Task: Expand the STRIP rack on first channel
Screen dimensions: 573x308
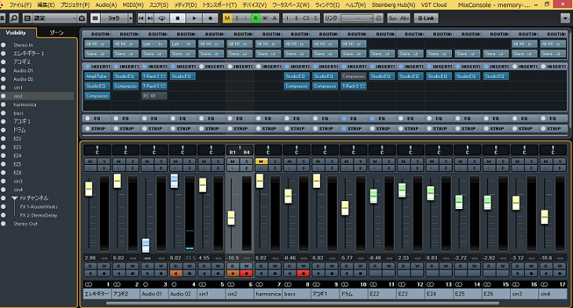Action: coord(97,129)
